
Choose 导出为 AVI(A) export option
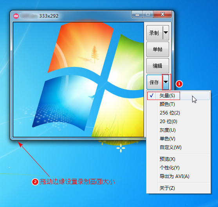(x=178, y=176)
